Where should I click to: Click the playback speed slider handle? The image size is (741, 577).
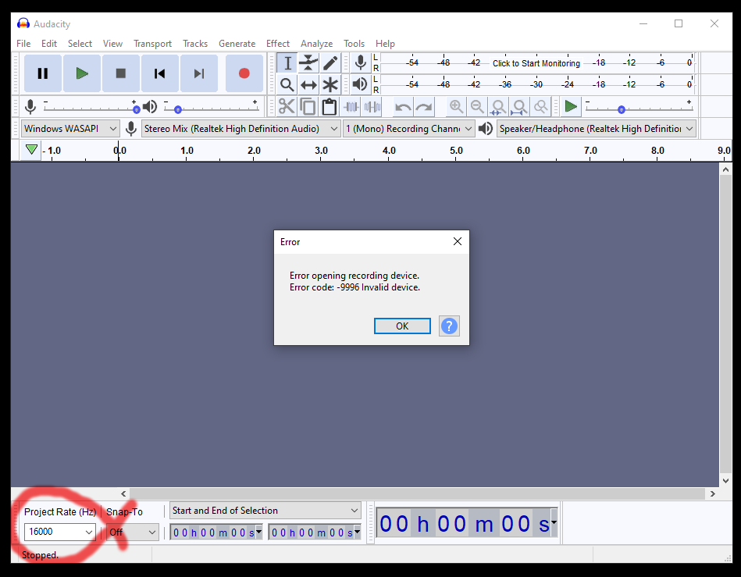622,109
